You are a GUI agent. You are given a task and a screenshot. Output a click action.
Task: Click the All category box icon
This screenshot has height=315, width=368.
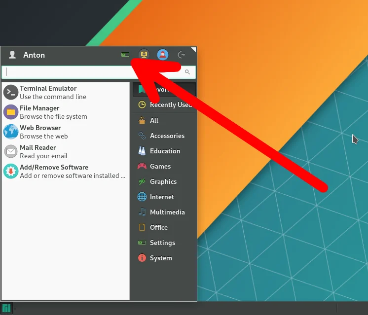[142, 120]
